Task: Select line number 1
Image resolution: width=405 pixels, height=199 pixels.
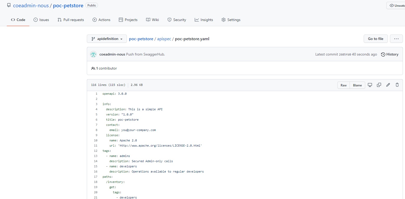Action: [96, 94]
